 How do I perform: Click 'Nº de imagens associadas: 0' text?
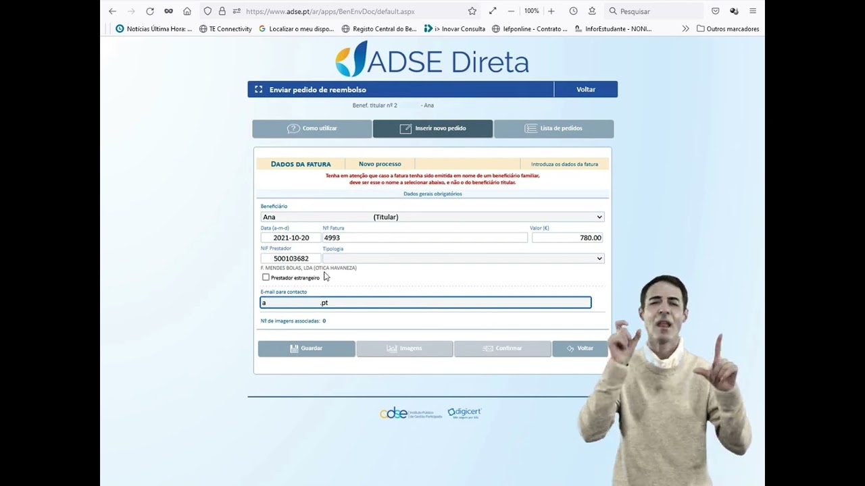(293, 321)
